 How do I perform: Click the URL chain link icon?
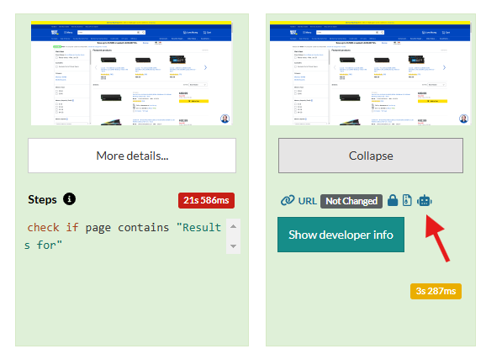click(x=288, y=201)
